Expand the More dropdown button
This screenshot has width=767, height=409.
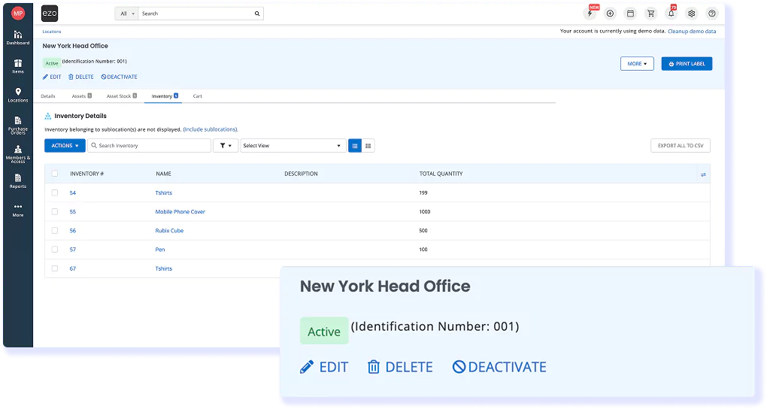click(x=636, y=64)
